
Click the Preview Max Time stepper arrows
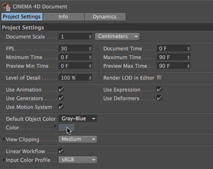tap(188, 66)
